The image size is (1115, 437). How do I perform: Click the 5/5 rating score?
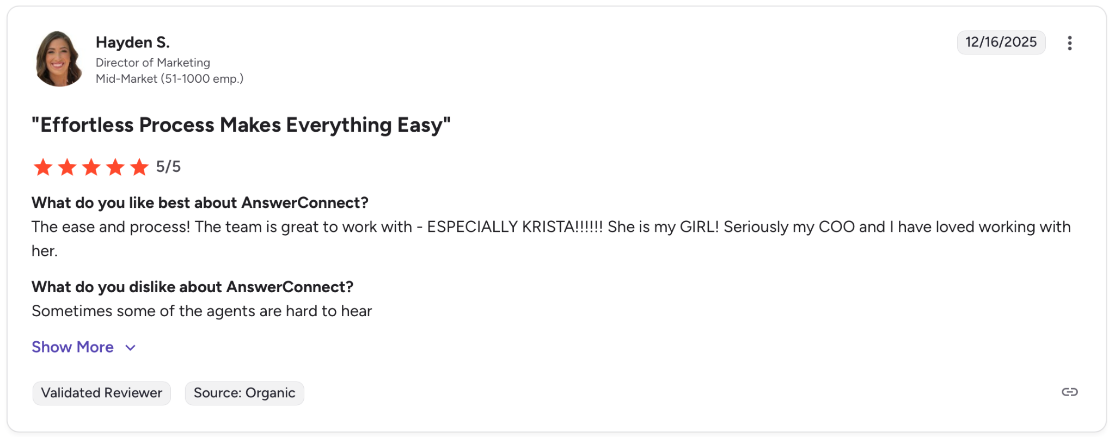tap(168, 167)
